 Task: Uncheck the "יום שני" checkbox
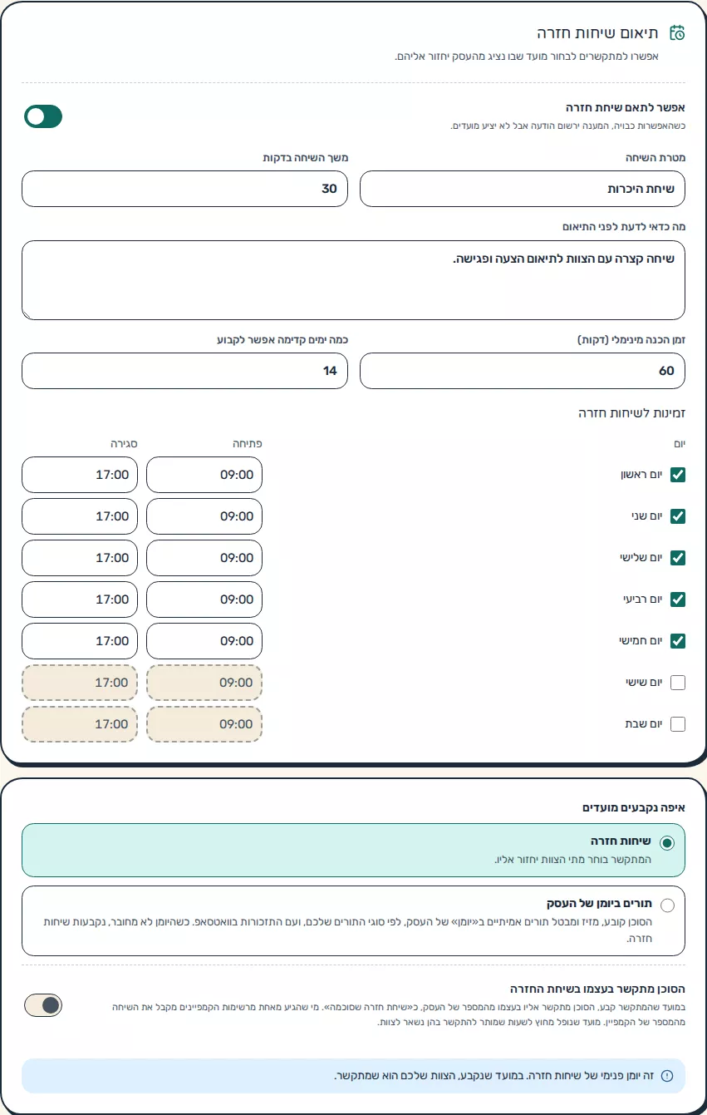[x=678, y=516]
